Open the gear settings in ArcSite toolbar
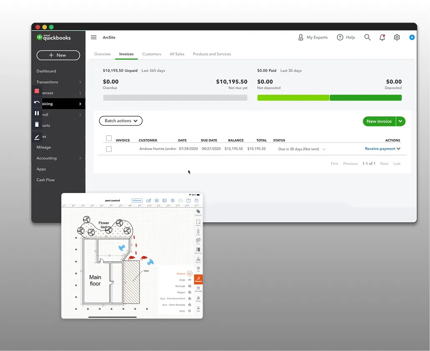The image size is (430, 351). tap(173, 201)
